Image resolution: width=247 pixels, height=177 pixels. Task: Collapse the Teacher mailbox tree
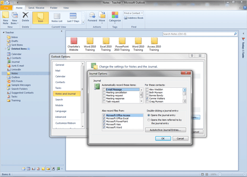click(x=3, y=32)
